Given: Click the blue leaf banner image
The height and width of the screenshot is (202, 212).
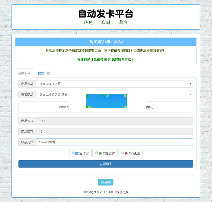Looking at the screenshot, I should coord(106,101).
